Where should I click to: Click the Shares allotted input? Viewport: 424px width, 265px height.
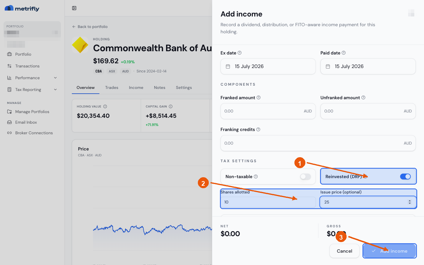[x=268, y=202]
